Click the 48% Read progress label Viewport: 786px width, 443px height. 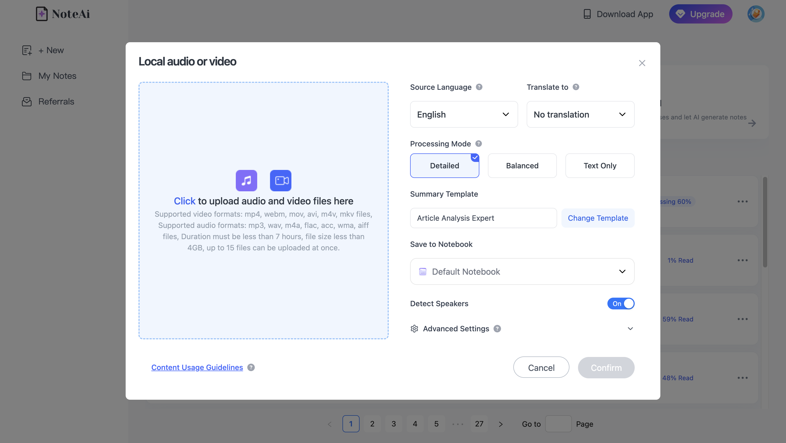tap(678, 378)
